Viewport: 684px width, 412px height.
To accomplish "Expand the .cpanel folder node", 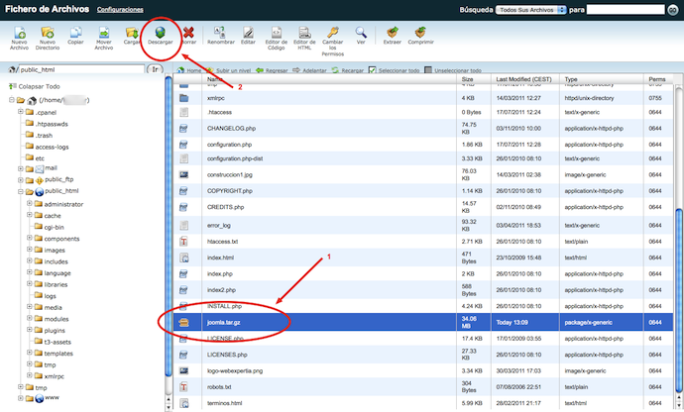I will pyautogui.click(x=20, y=112).
